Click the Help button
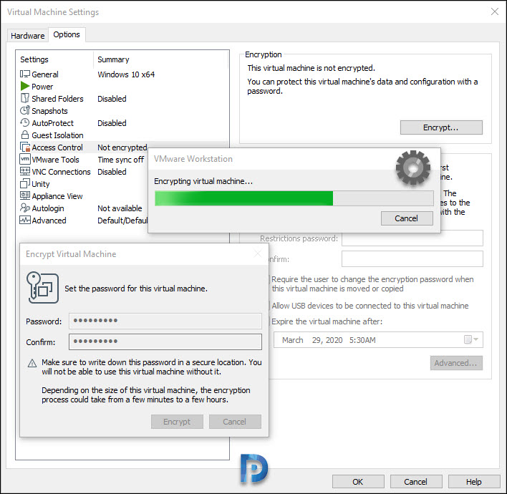The image size is (507, 494). [x=474, y=482]
